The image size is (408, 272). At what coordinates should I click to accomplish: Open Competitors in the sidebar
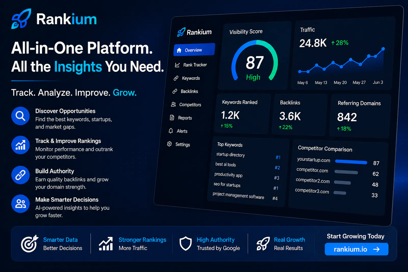point(186,105)
